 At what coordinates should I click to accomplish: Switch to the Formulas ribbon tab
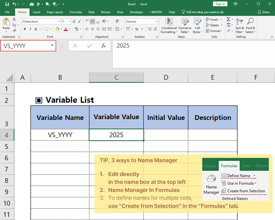tap(75, 12)
